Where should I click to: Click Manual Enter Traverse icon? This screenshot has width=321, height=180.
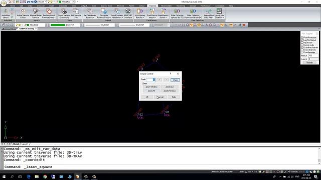point(36,13)
